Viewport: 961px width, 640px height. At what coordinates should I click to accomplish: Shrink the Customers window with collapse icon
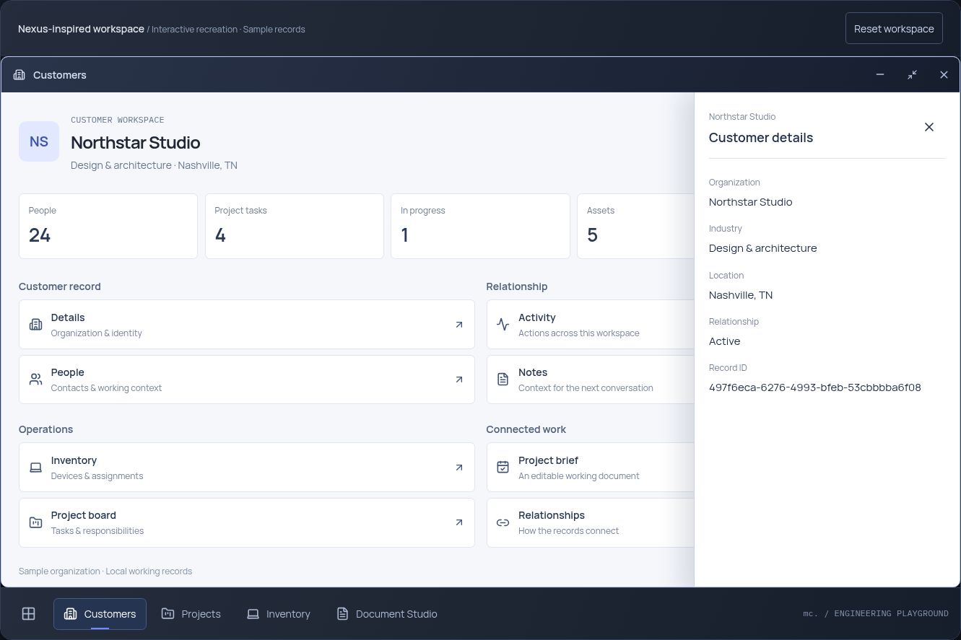click(x=913, y=75)
